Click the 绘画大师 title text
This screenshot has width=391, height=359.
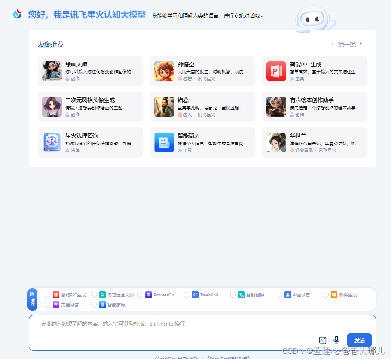tap(76, 64)
